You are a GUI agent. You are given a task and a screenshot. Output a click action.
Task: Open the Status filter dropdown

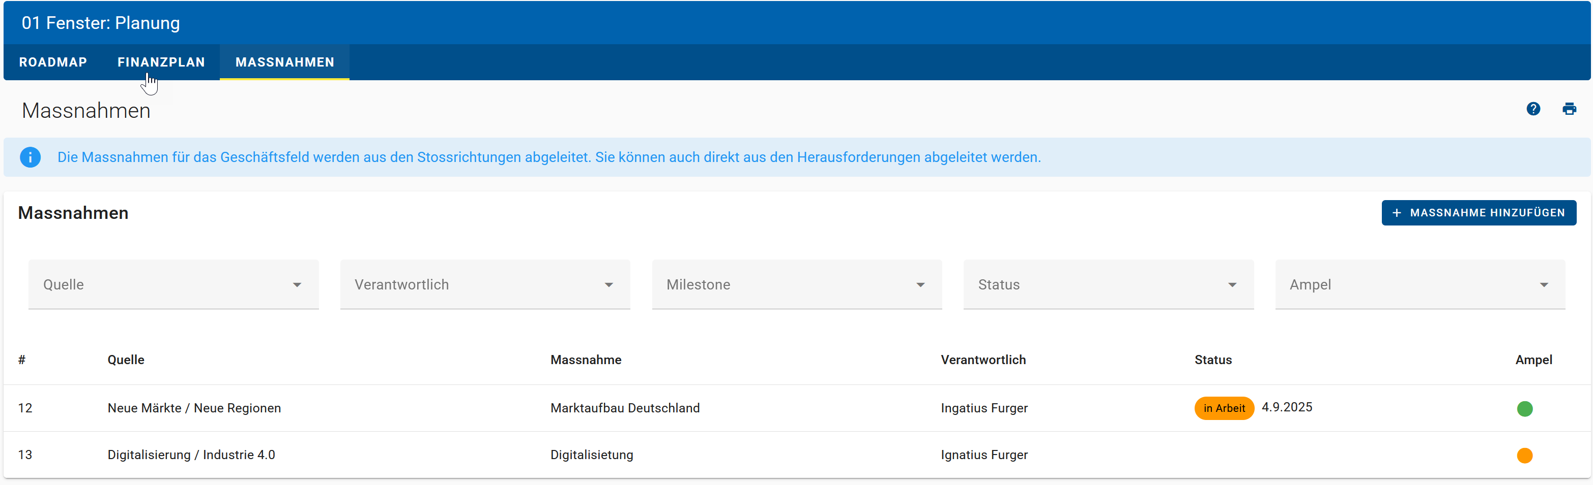tap(1109, 284)
